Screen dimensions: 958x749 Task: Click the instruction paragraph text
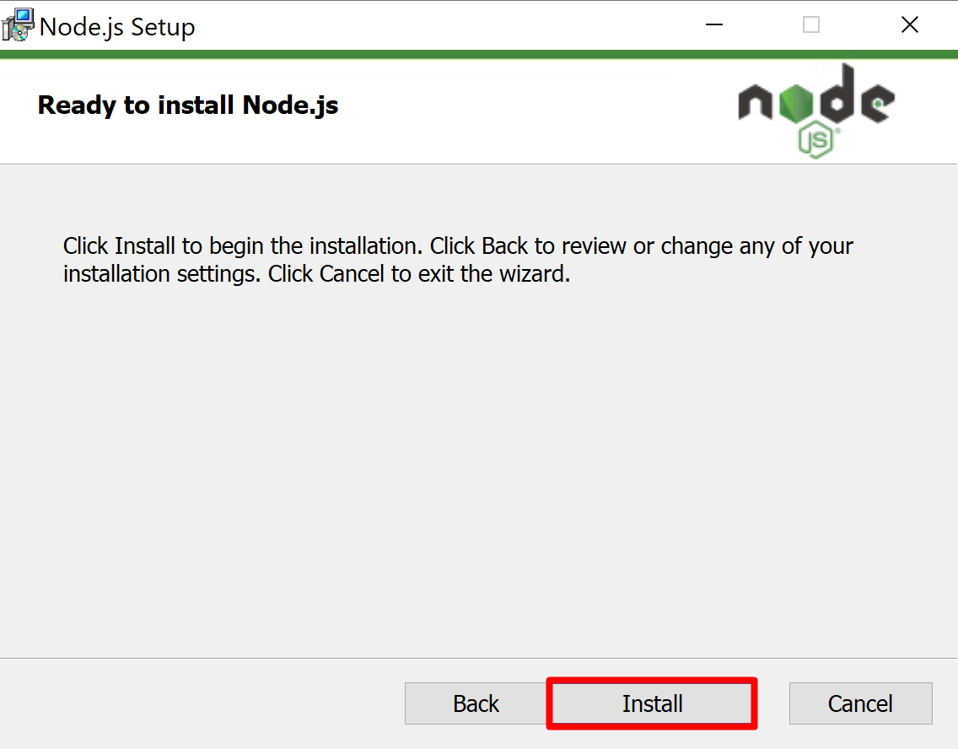458,260
